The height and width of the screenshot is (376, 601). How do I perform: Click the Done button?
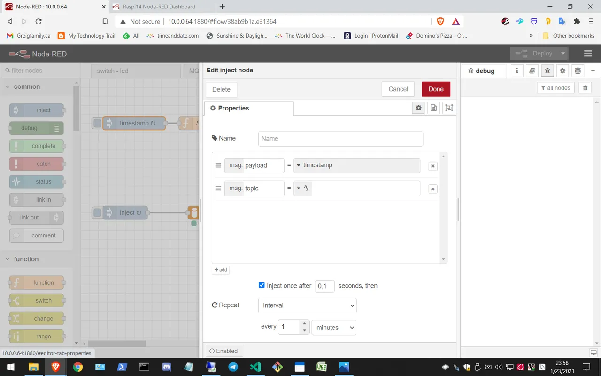pos(436,89)
